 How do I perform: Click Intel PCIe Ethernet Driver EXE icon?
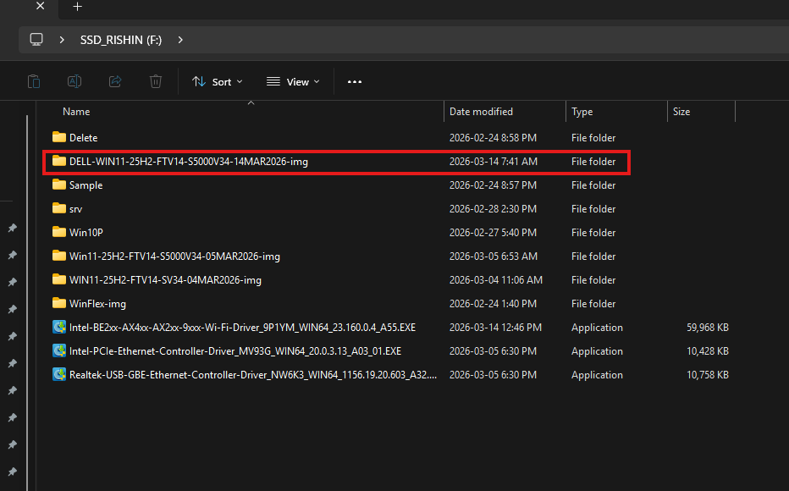click(x=59, y=350)
